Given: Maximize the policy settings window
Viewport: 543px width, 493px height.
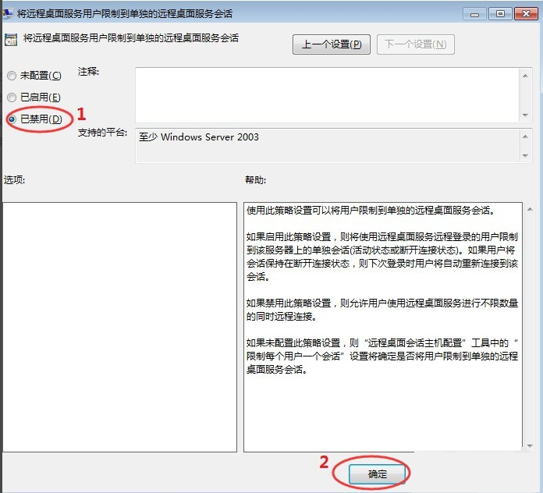Looking at the screenshot, I should point(499,13).
